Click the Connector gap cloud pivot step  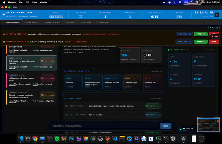[x=133, y=83]
